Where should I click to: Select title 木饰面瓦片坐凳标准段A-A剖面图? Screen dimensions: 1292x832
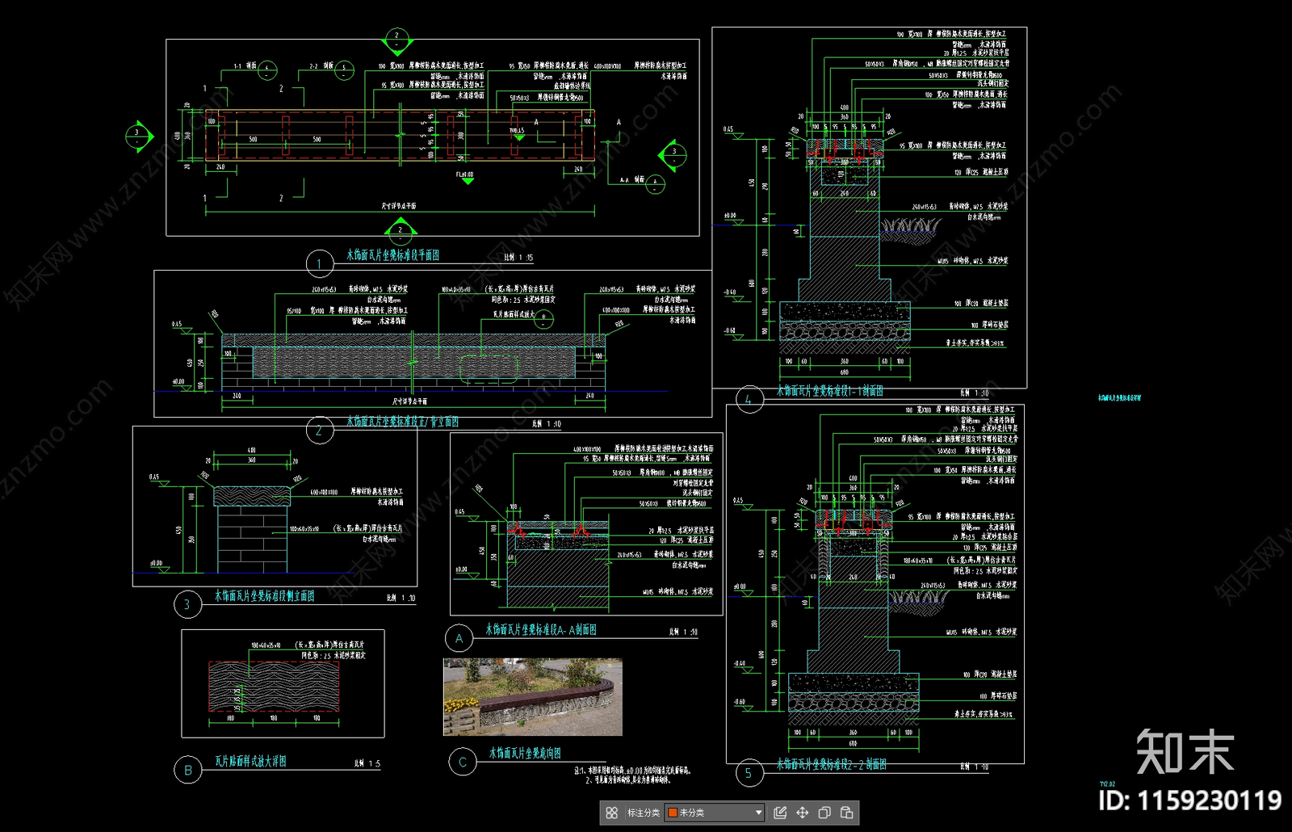click(x=541, y=629)
